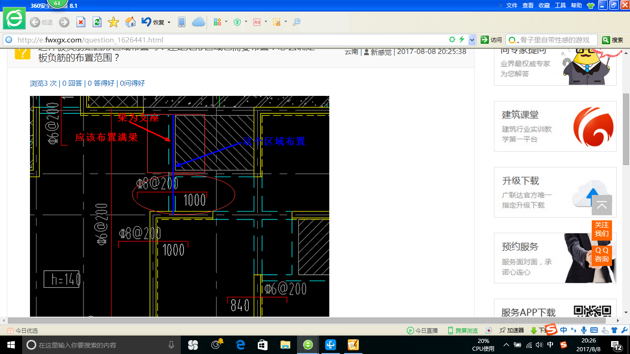Viewport: 630px width, 354px height.
Task: Click the 360 browser green logo
Action: [15, 18]
